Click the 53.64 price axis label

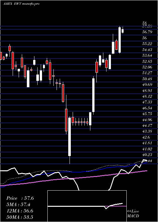(x=147, y=55)
